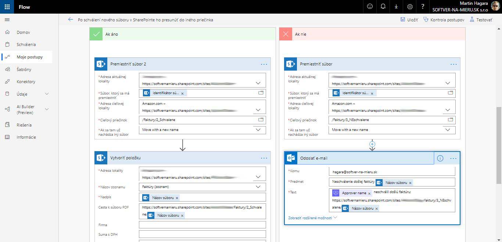The image size is (502, 242).
Task: Open Riešenia in the sidebar
Action: [x=24, y=125]
